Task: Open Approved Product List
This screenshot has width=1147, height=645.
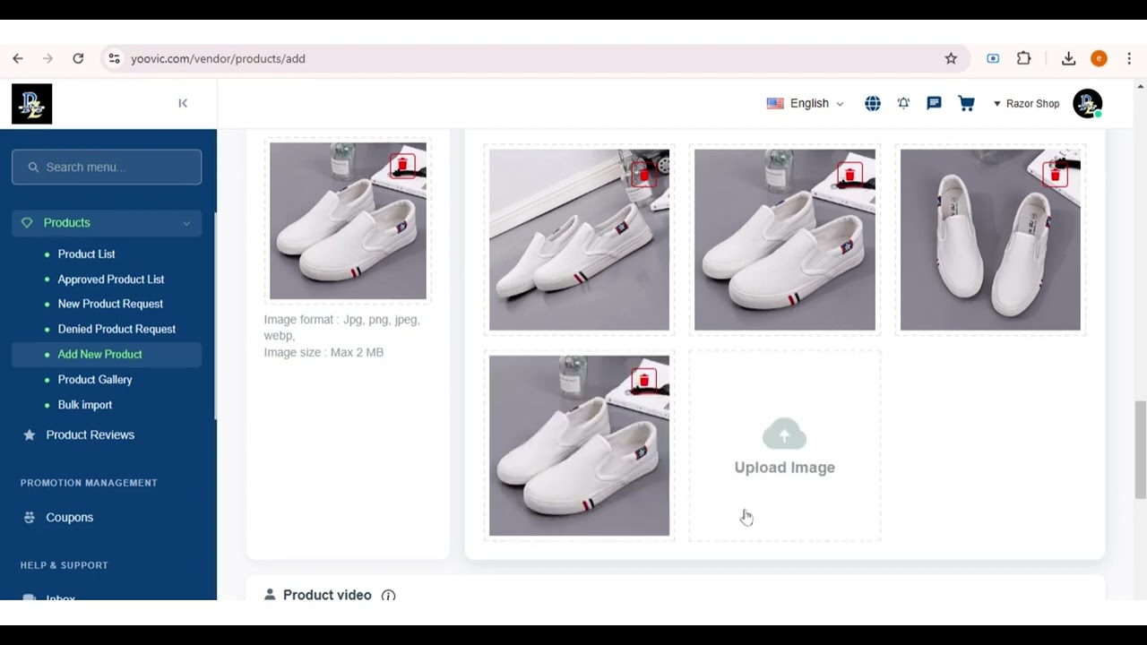Action: pyautogui.click(x=111, y=279)
